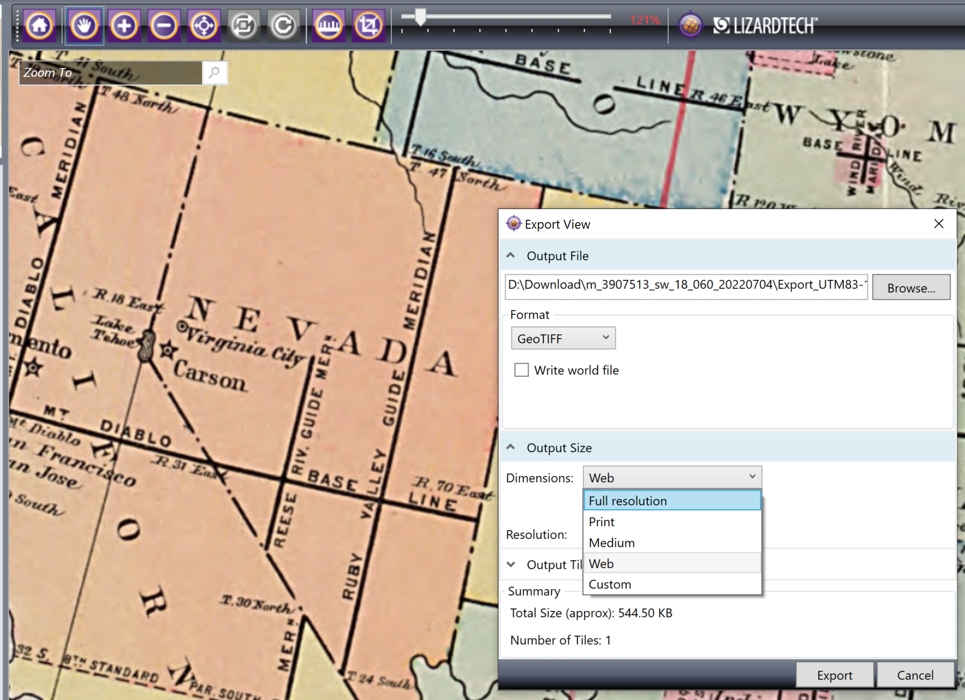Click the 121% zoom percentage value
Screen dimensions: 965x700
(x=645, y=20)
